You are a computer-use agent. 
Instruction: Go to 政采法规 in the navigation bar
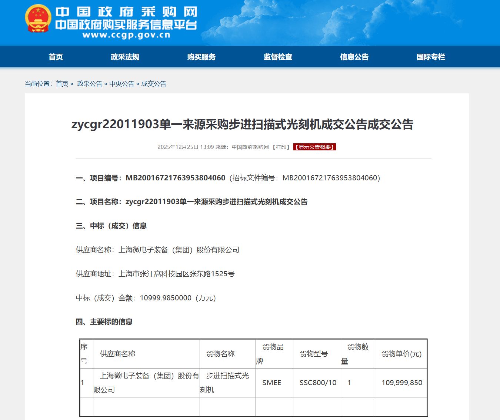click(125, 57)
